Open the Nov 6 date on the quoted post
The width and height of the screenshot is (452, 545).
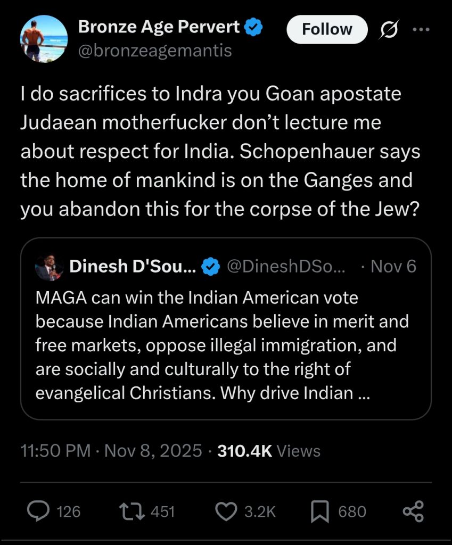(x=393, y=267)
